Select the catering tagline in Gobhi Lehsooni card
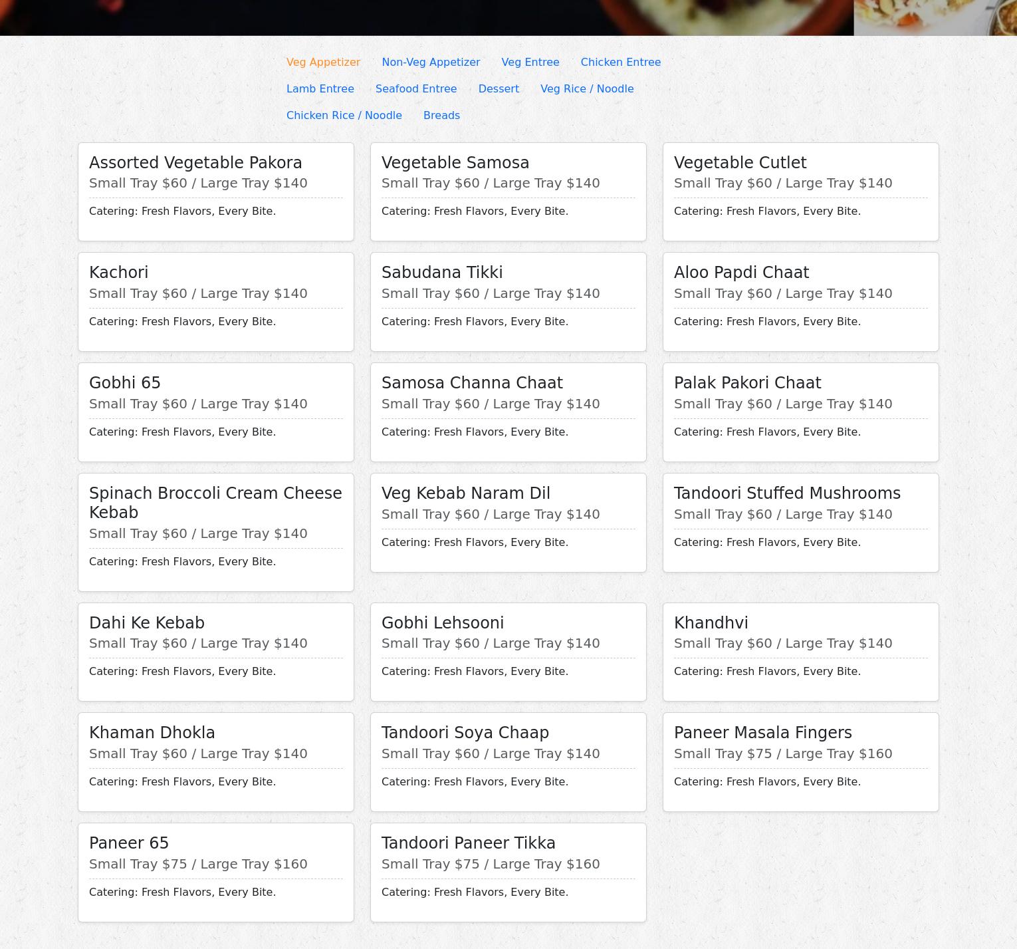1017x949 pixels. tap(475, 671)
